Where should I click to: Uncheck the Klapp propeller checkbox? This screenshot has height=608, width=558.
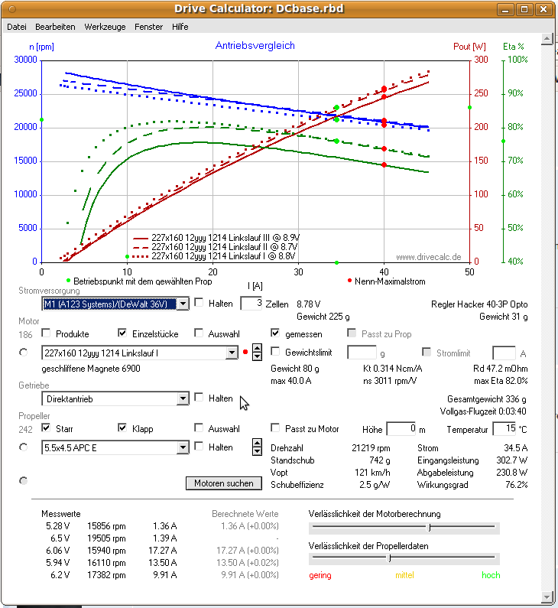pos(123,428)
